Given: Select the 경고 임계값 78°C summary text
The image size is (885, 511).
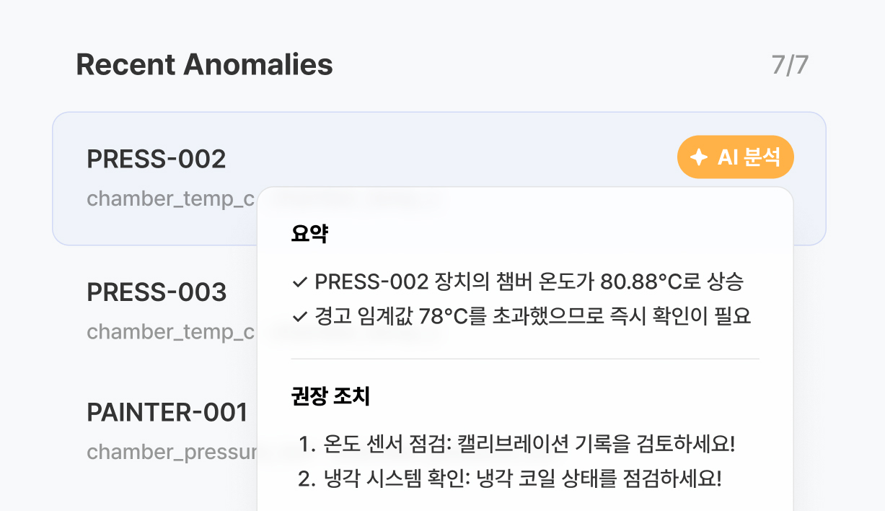Looking at the screenshot, I should pyautogui.click(x=533, y=317).
